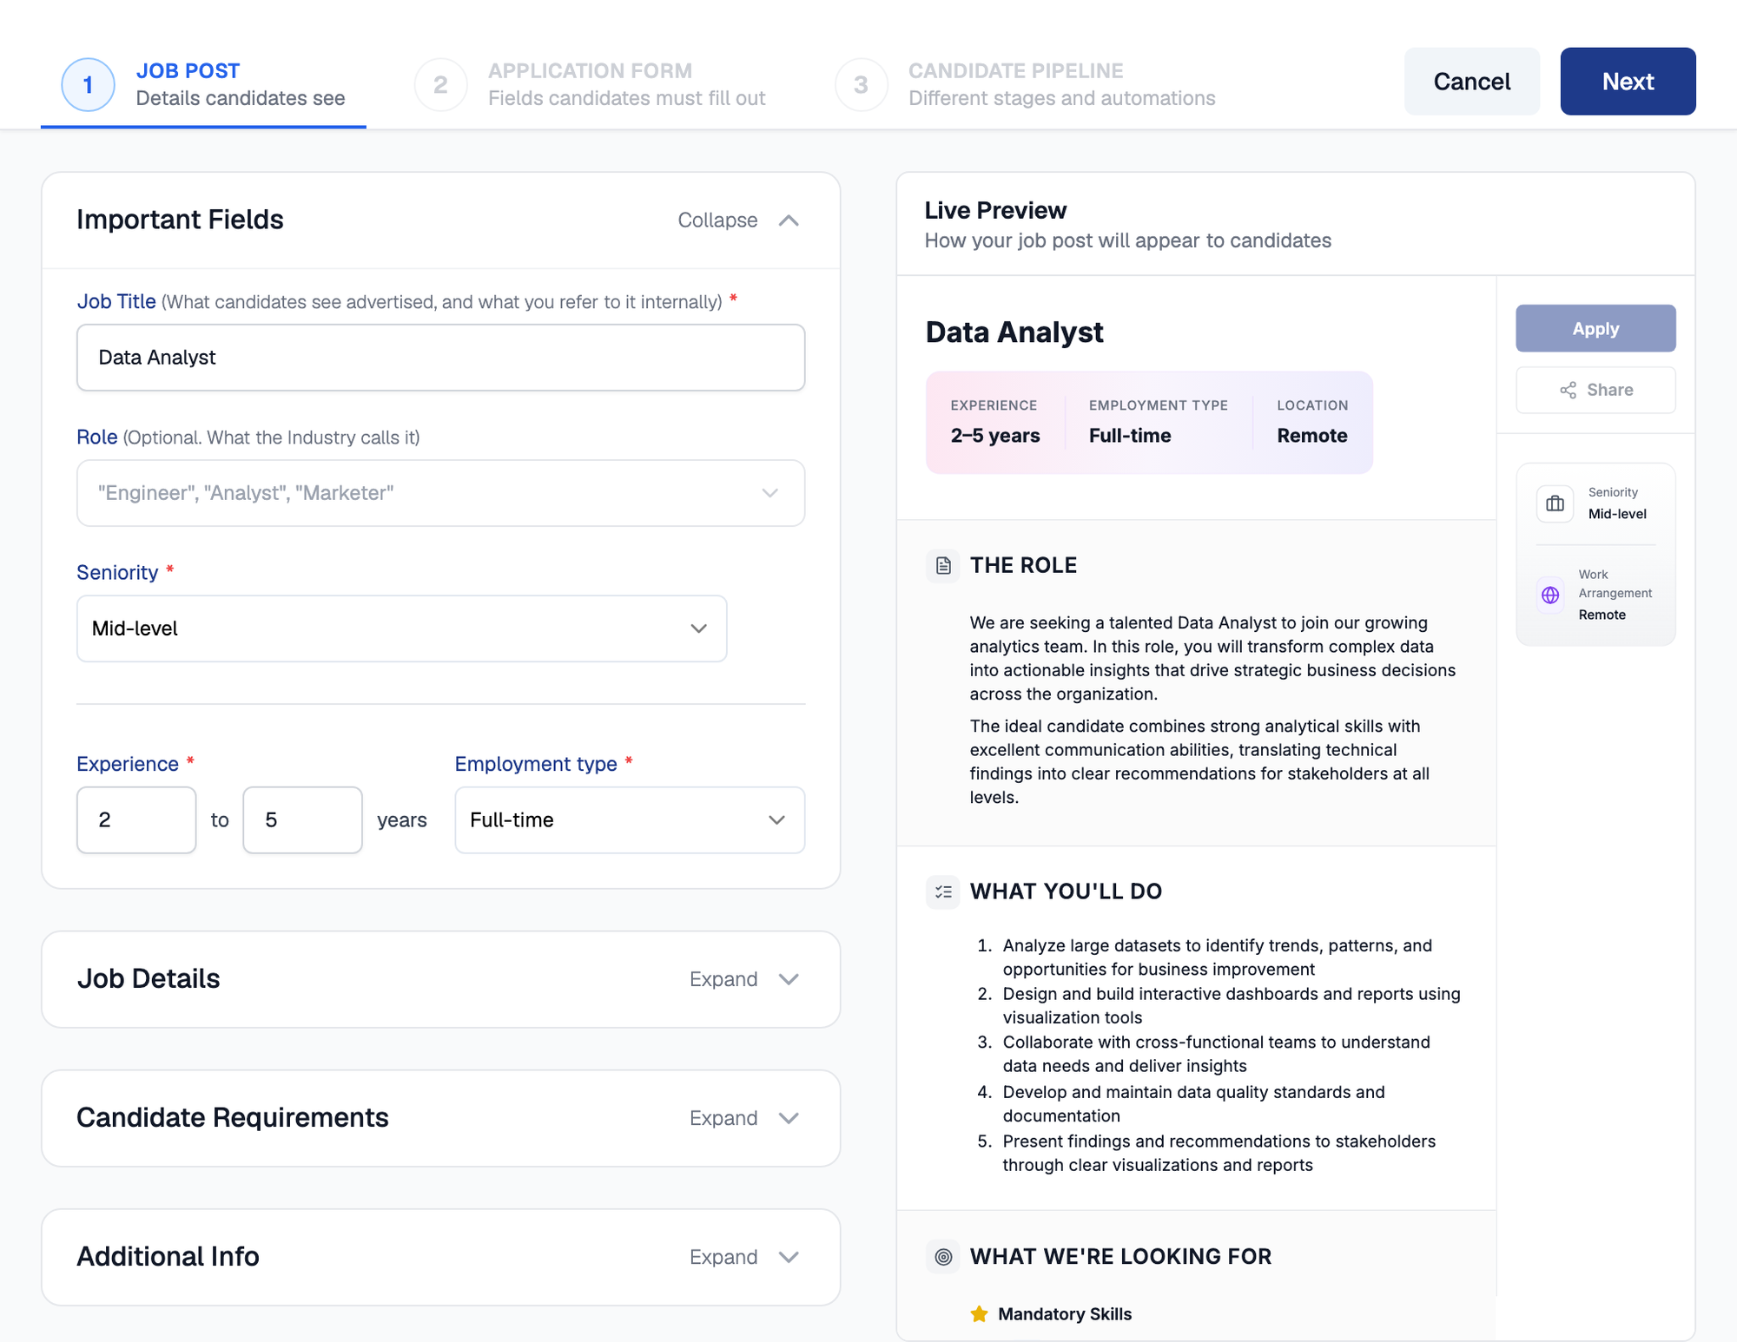Open the Seniority dropdown showing Mid-level
Viewport: 1737px width, 1342px height.
click(402, 628)
